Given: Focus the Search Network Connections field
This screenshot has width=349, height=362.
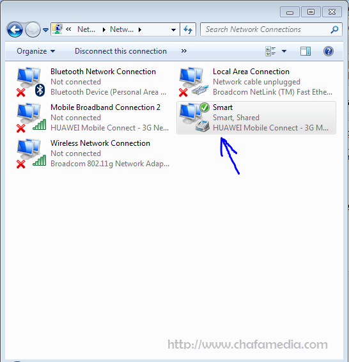Looking at the screenshot, I should pyautogui.click(x=271, y=29).
